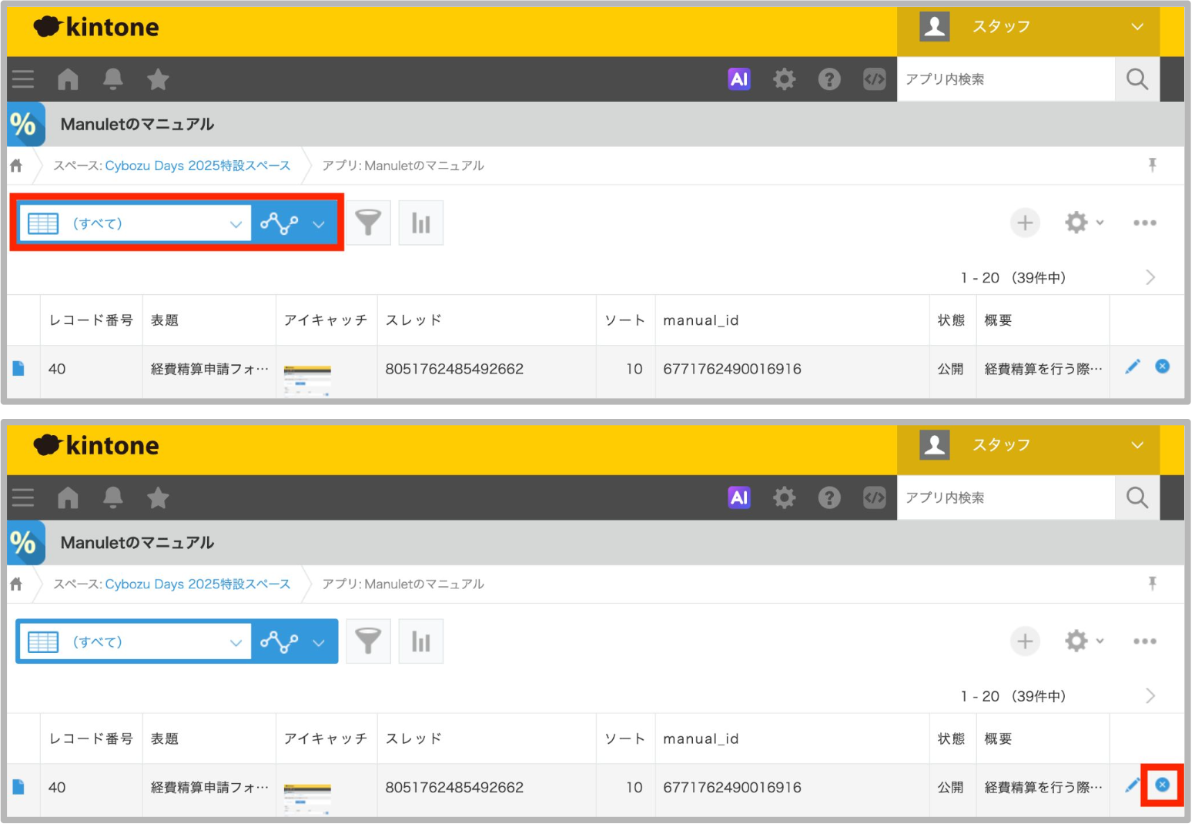Open the notifications bell in the upper header
The image size is (1195, 827).
point(113,79)
